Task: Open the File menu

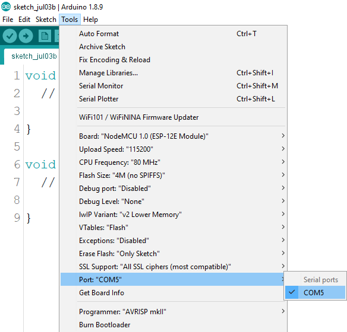Action: tap(8, 20)
